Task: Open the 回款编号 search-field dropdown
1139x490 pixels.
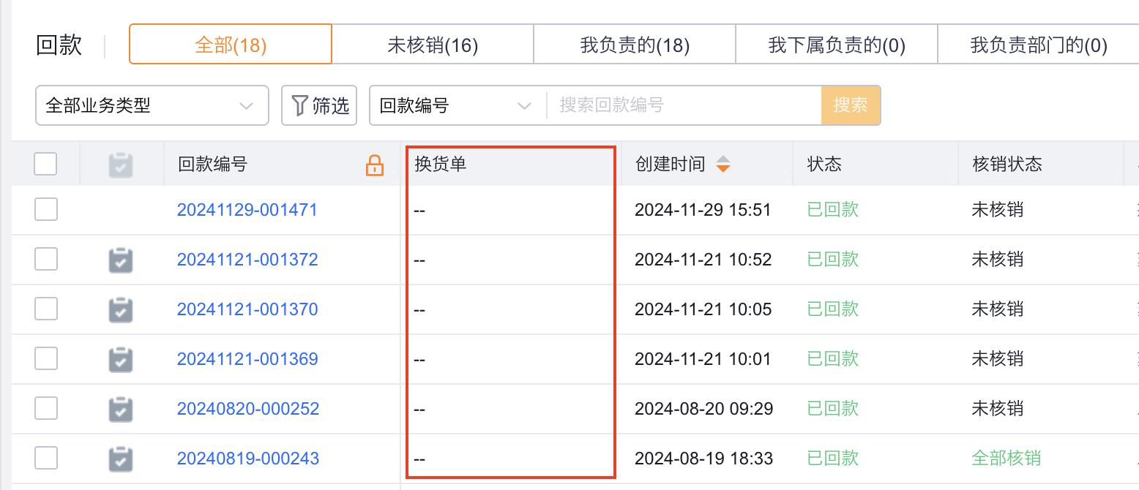Action: (458, 105)
